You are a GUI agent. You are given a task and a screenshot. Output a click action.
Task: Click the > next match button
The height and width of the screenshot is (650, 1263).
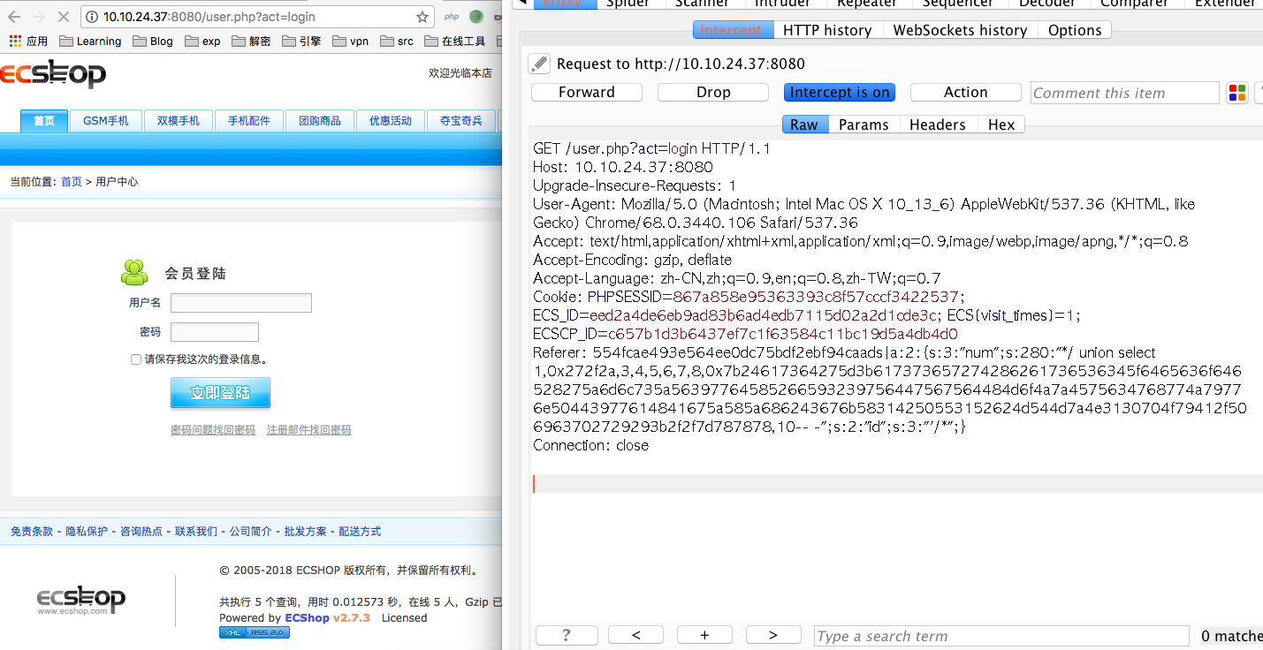coord(773,635)
